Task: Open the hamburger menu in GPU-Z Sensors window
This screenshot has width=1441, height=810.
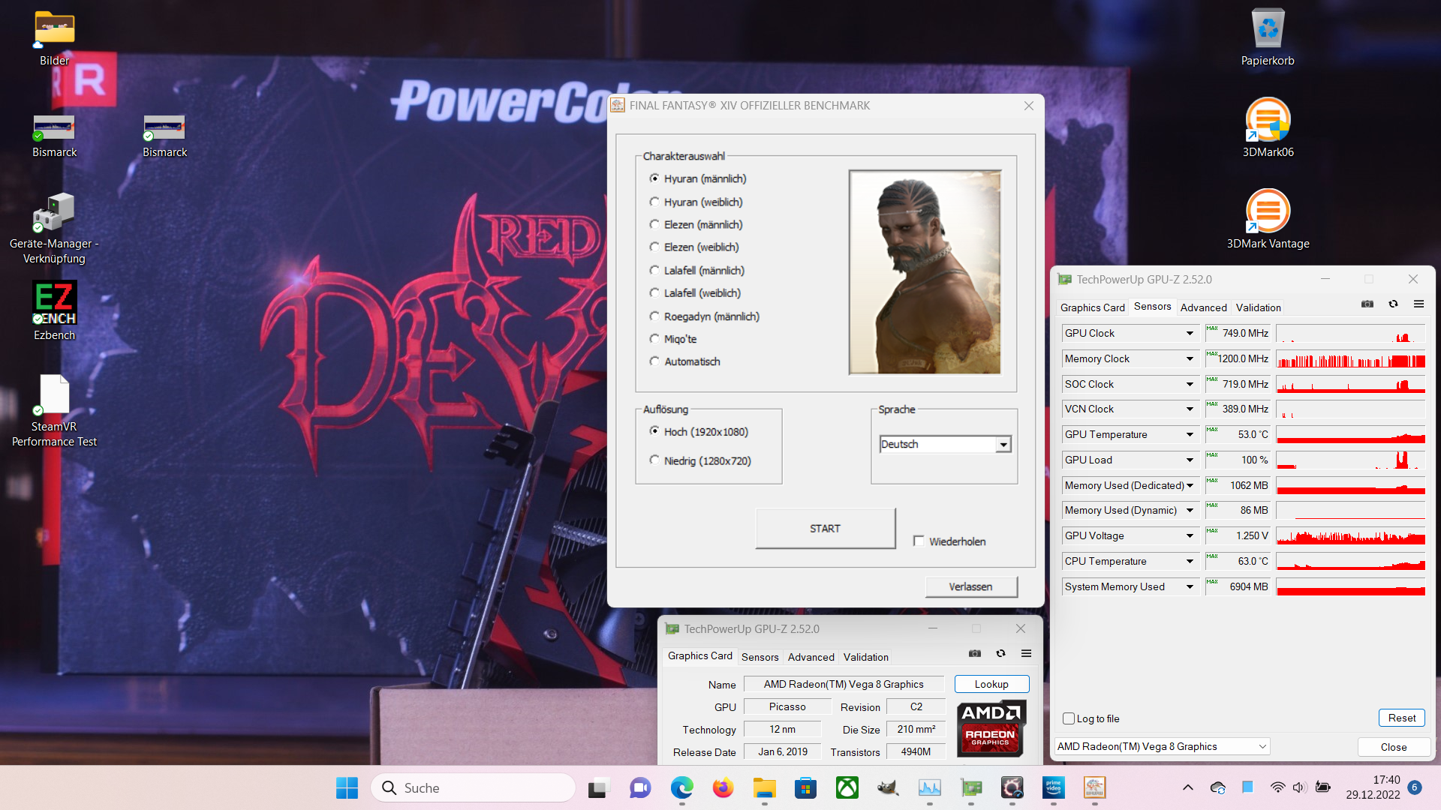Action: [1418, 304]
